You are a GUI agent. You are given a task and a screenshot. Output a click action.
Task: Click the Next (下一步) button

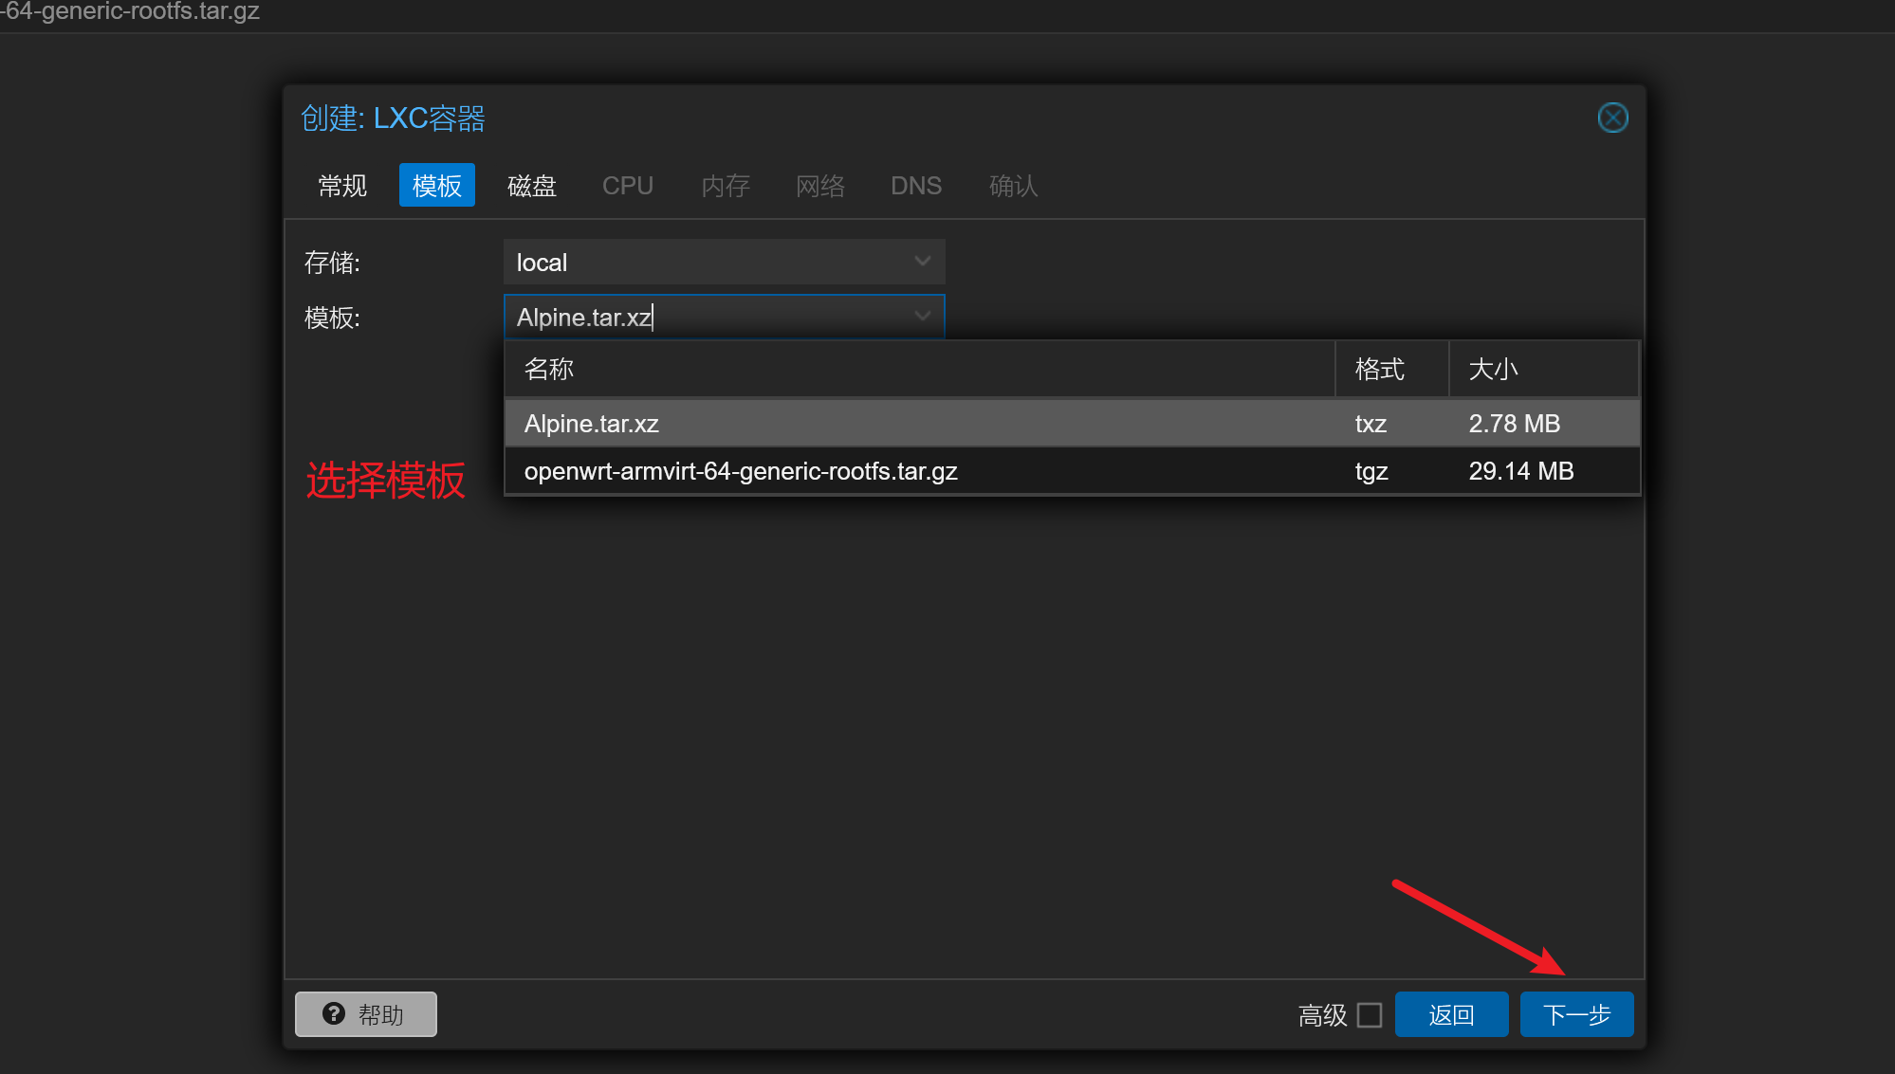pyautogui.click(x=1576, y=1014)
